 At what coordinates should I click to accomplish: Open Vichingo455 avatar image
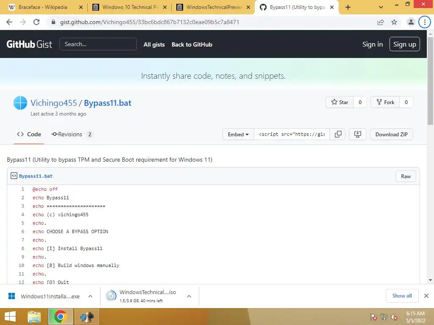(x=20, y=103)
